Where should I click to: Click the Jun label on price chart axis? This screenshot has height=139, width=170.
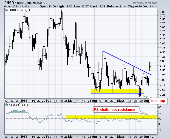[146, 101]
